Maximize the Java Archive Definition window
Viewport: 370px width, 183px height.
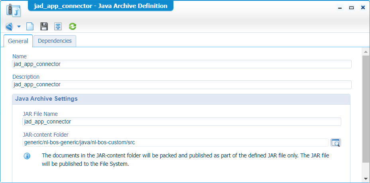[352, 8]
